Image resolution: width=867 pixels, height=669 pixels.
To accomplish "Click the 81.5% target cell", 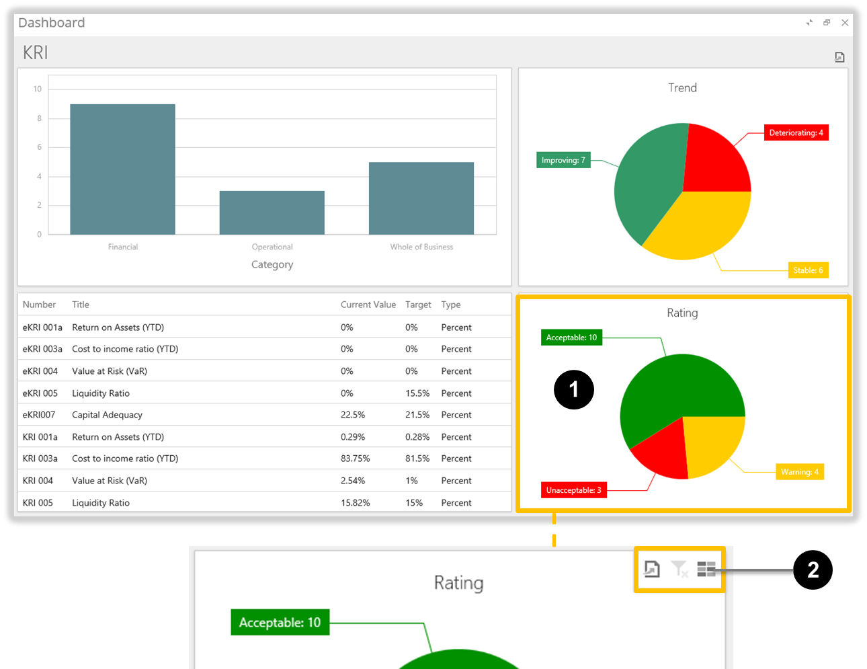I will click(x=417, y=459).
